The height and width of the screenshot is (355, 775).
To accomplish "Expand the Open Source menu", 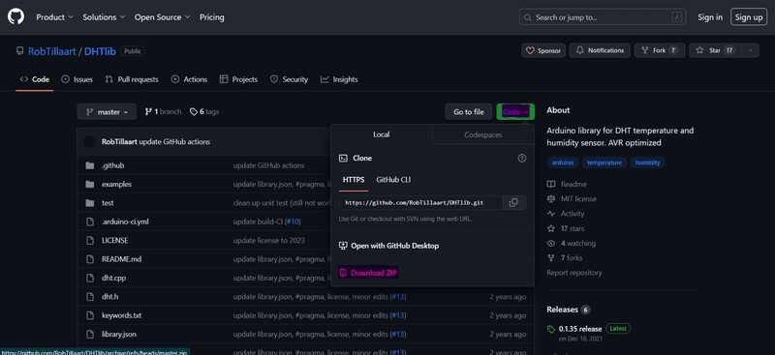I will coord(163,17).
